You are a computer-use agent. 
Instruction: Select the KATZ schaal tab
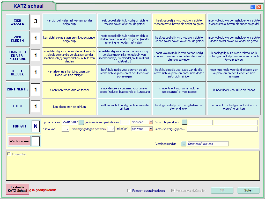click(28, 6)
